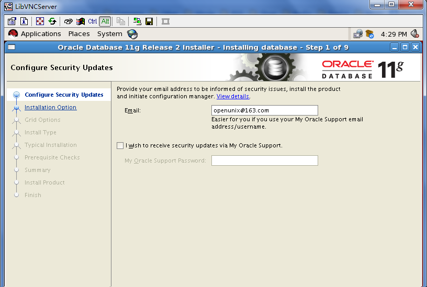Click the Finish step
Screen dimensions: 427x287
[32, 195]
